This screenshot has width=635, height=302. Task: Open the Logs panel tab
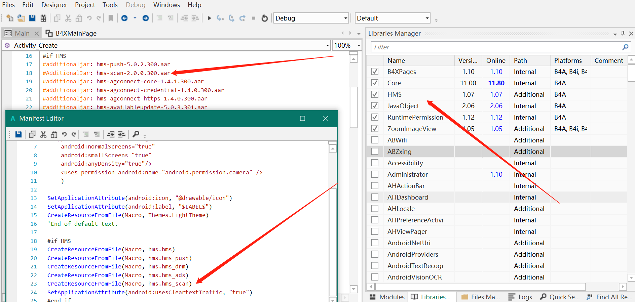(520, 297)
